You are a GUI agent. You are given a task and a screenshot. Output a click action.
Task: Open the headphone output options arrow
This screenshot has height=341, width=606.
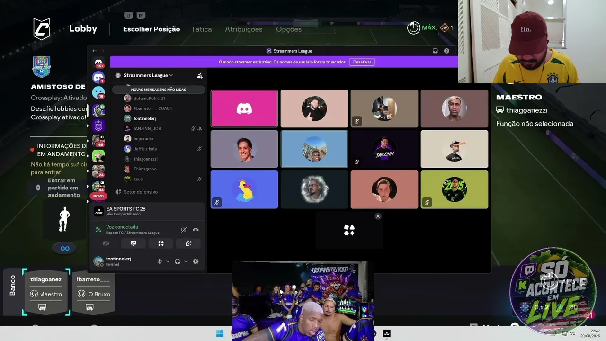[x=185, y=261]
